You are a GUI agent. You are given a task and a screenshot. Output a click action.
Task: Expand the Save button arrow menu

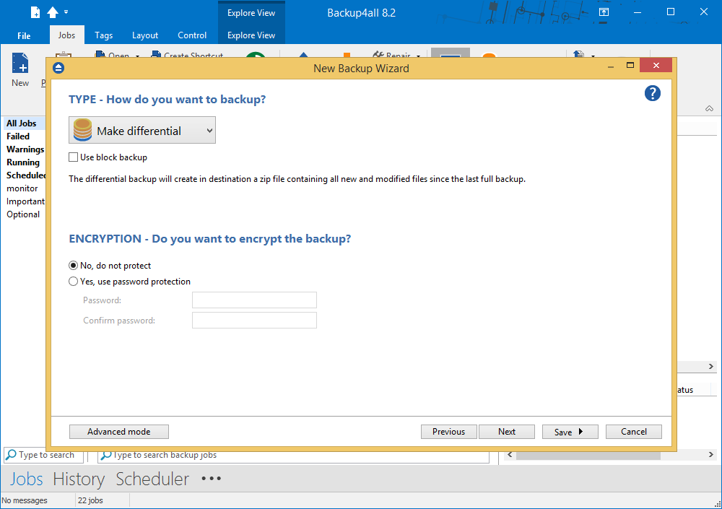coord(580,432)
